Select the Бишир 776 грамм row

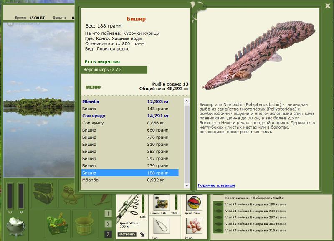click(x=130, y=137)
